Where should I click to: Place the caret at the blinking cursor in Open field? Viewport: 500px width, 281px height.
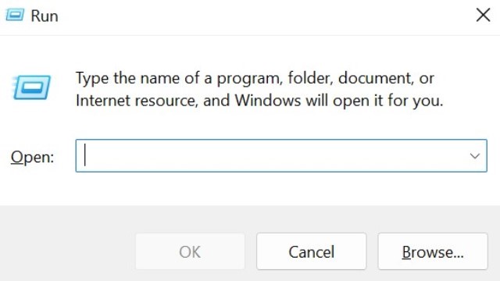85,155
